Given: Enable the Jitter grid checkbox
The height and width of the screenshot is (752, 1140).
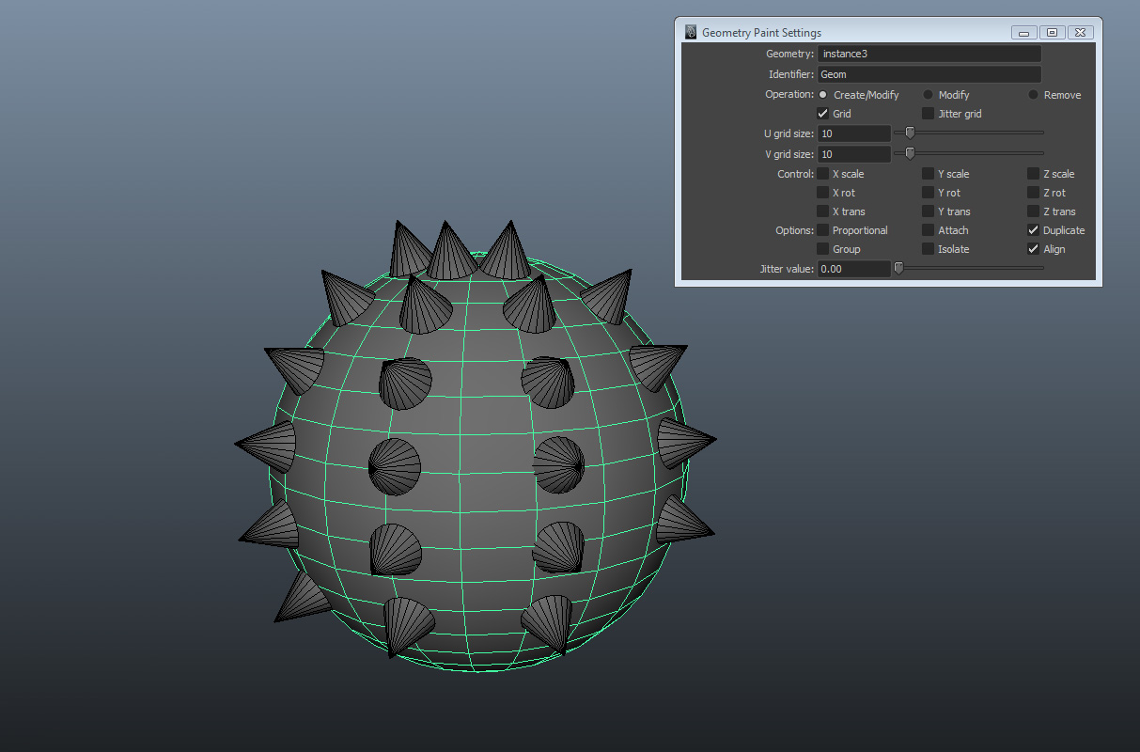Looking at the screenshot, I should point(926,113).
